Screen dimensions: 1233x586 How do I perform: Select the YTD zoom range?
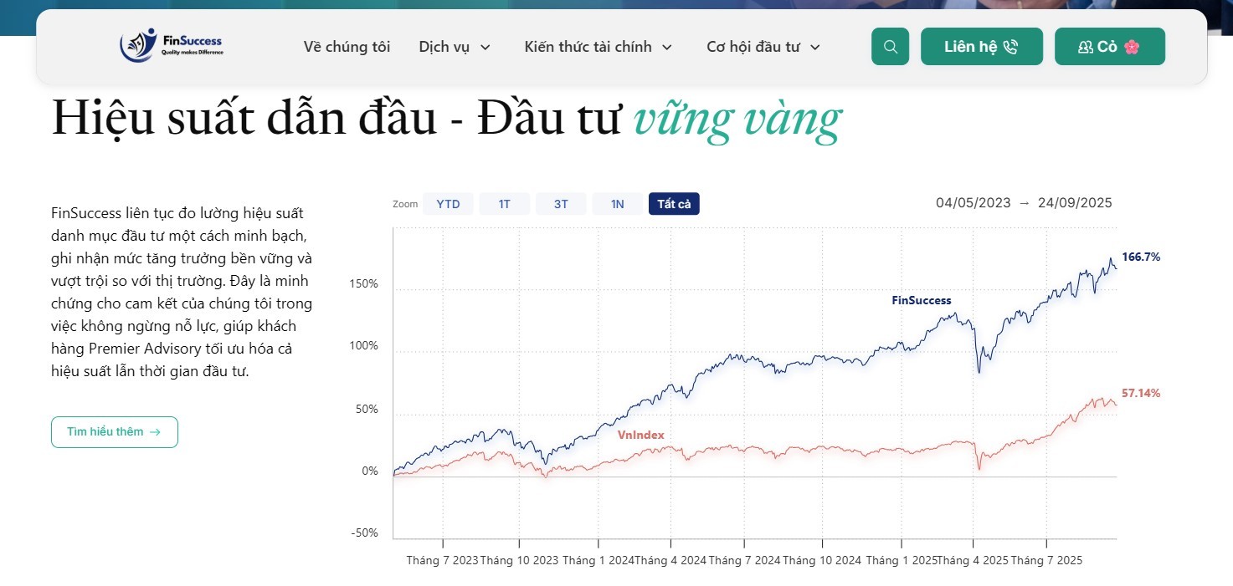448,204
